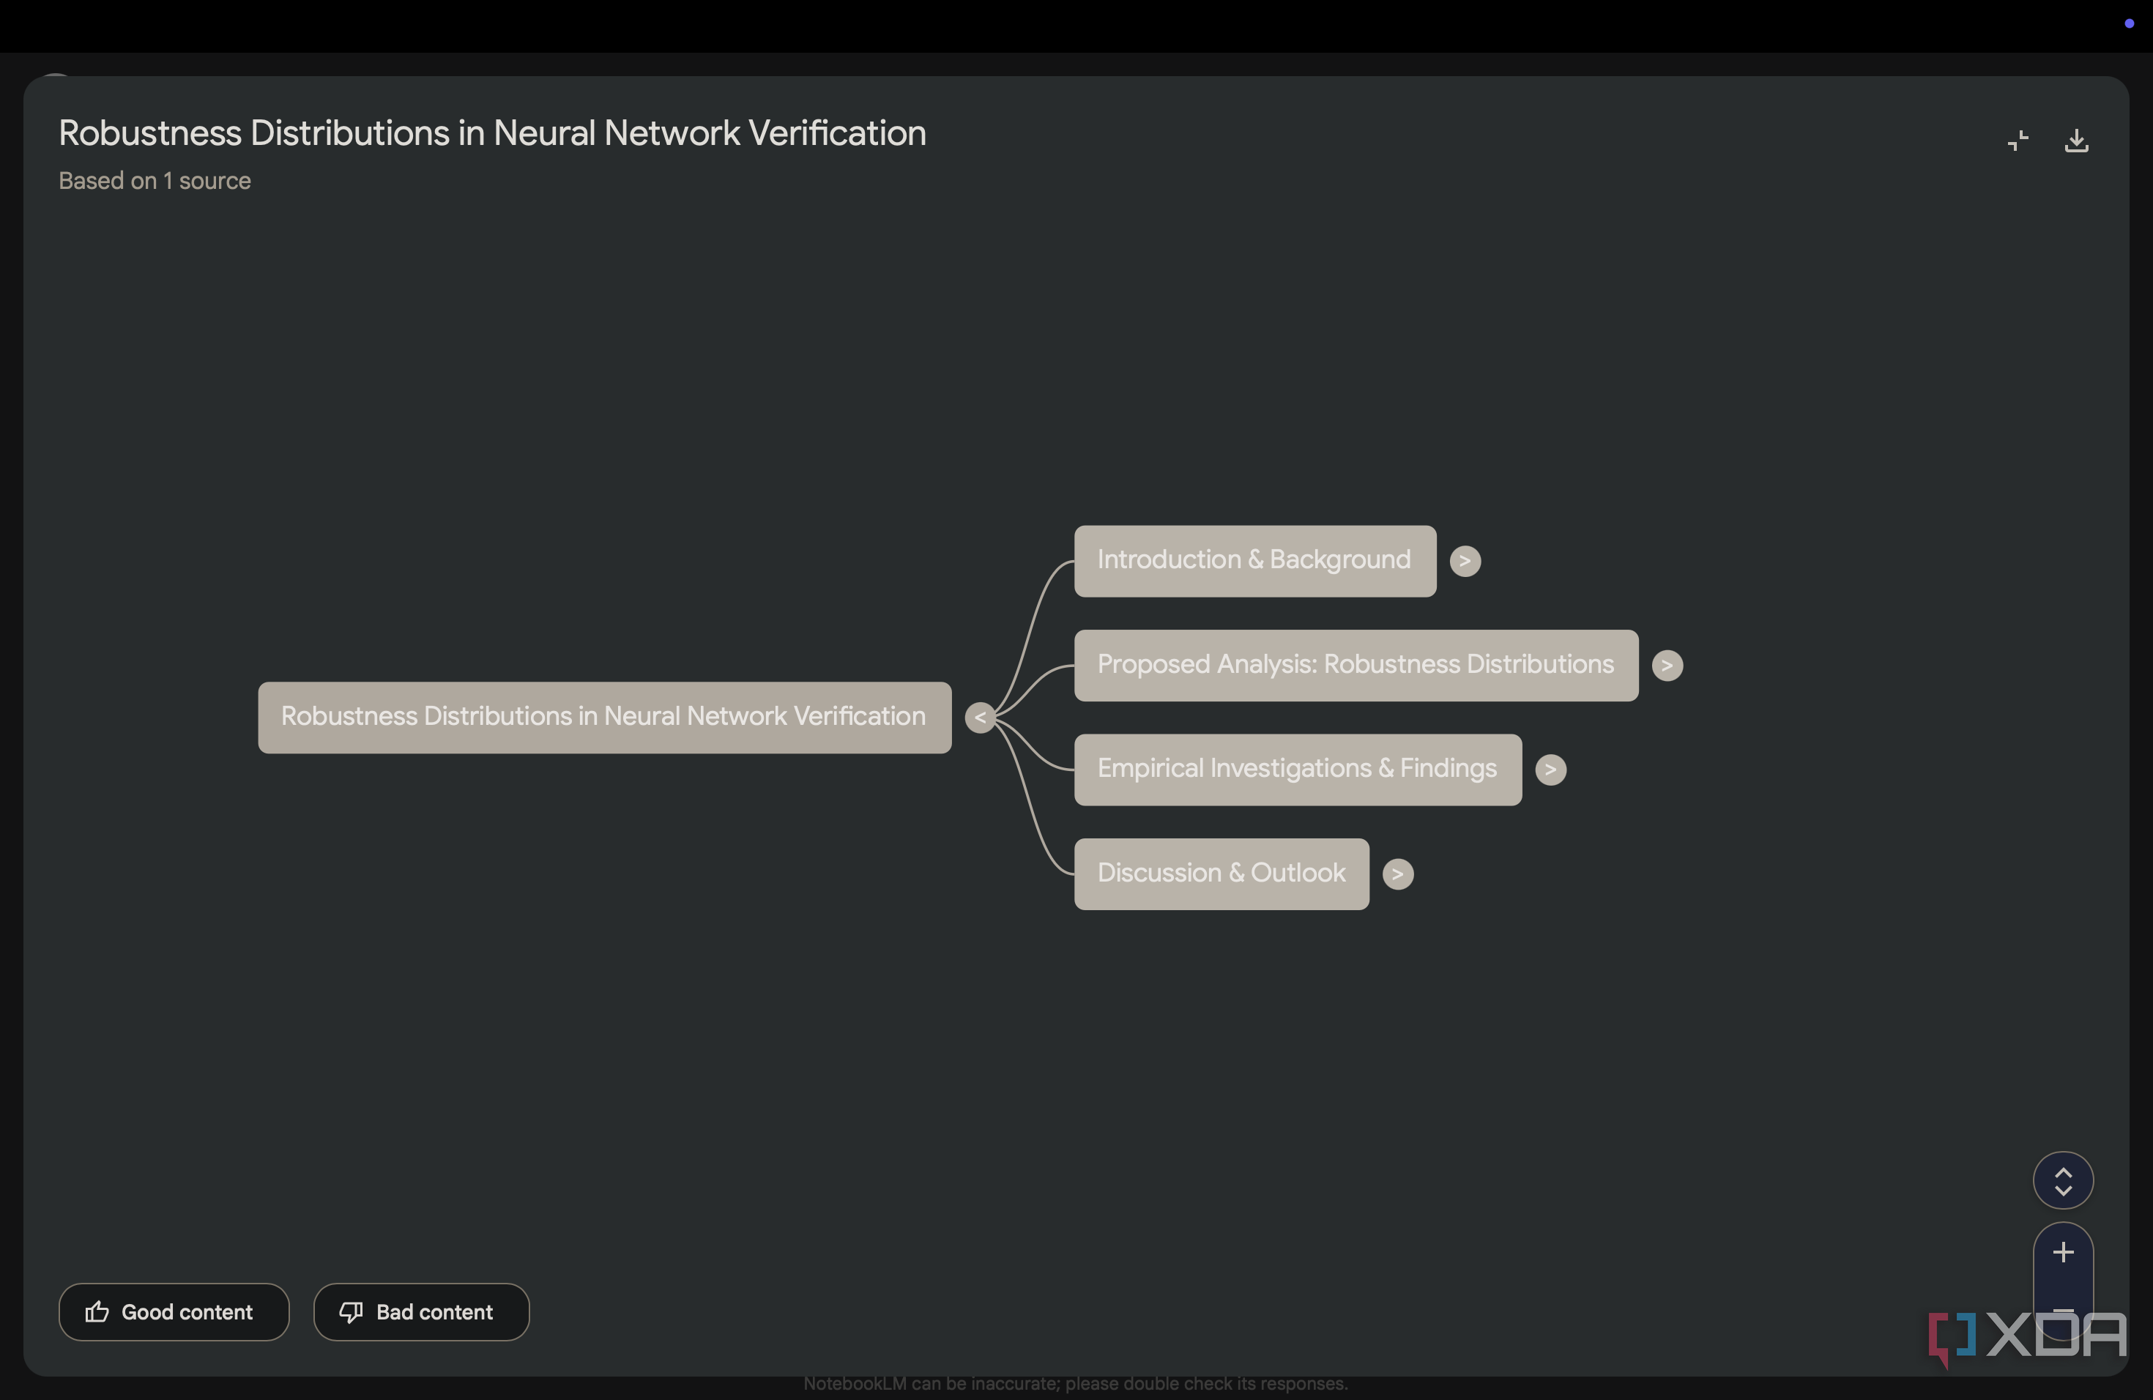This screenshot has height=1400, width=2153.
Task: Expand the Introduction & Background branch
Action: [x=1465, y=561]
